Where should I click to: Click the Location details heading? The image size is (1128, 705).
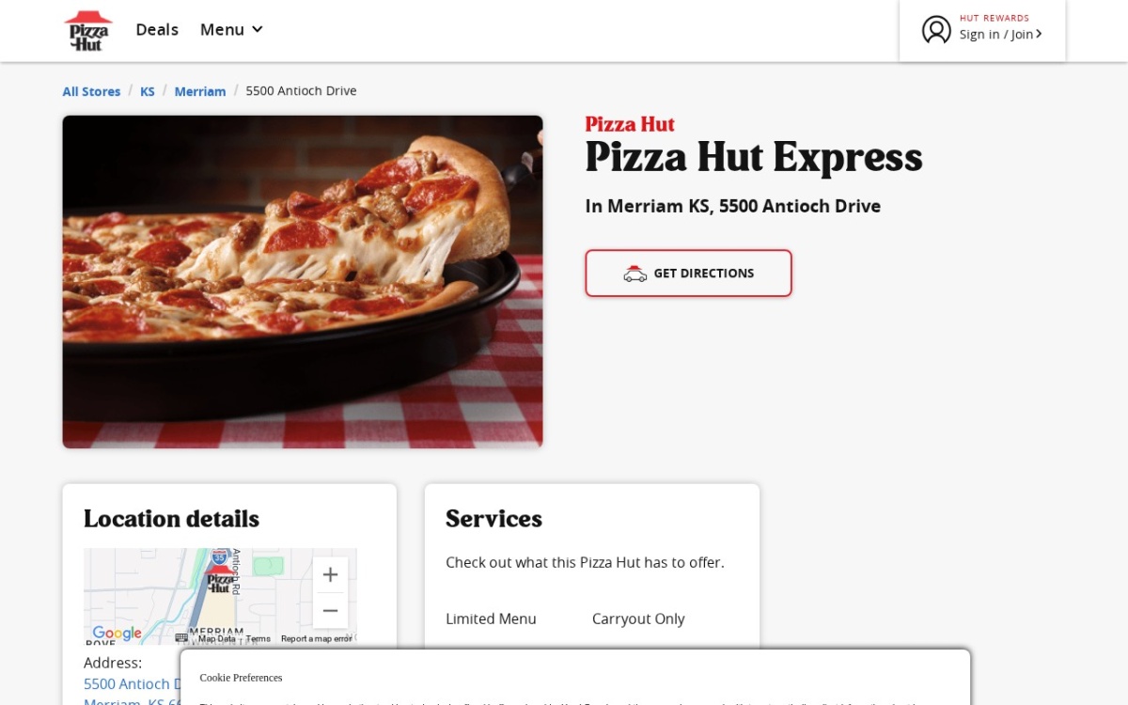(x=171, y=519)
